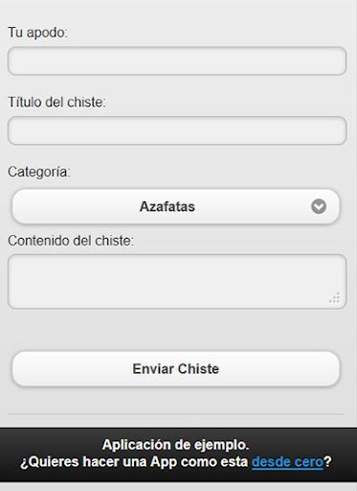Click the Categoría label
The height and width of the screenshot is (491, 357).
coord(39,172)
